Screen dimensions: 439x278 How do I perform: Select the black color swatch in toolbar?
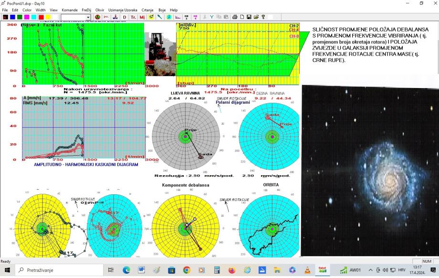(x=5, y=17)
